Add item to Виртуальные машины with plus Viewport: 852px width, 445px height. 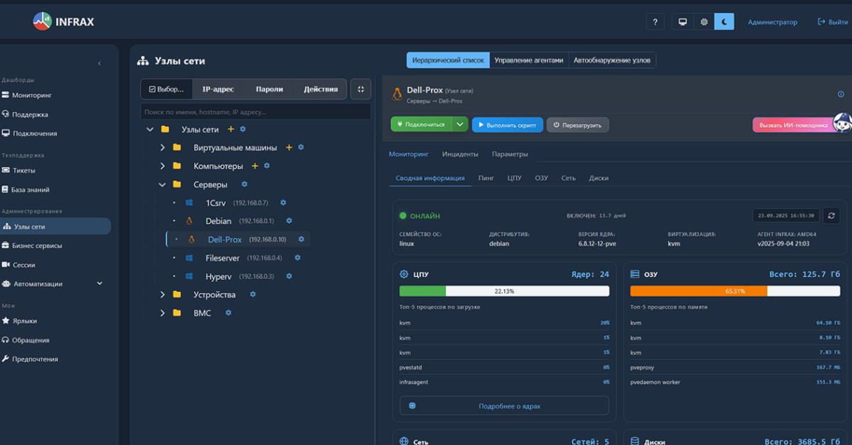point(288,147)
